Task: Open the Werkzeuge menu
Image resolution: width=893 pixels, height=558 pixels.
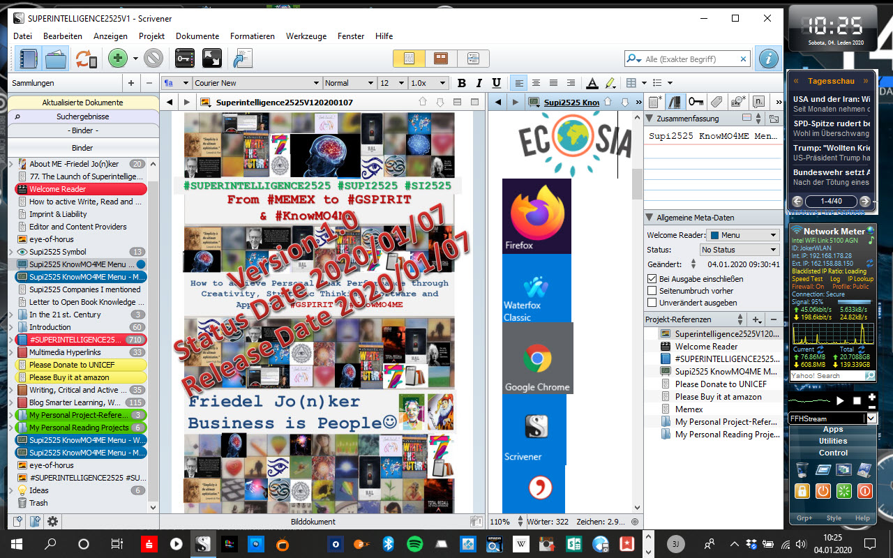Action: point(306,36)
